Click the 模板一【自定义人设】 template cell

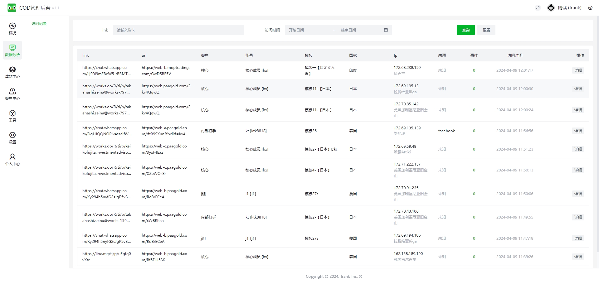click(320, 70)
